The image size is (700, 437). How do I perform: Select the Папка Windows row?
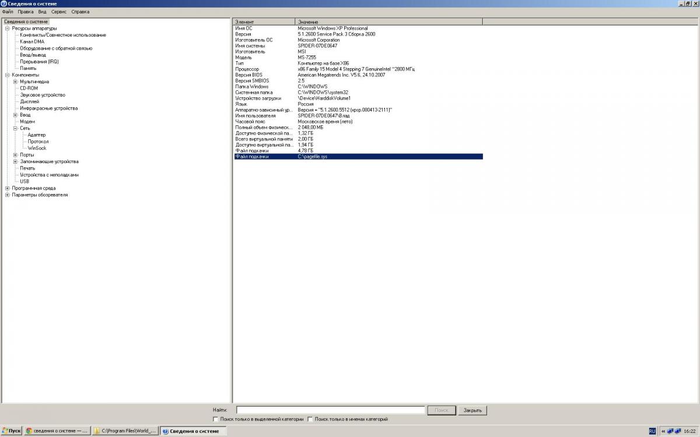(x=358, y=87)
